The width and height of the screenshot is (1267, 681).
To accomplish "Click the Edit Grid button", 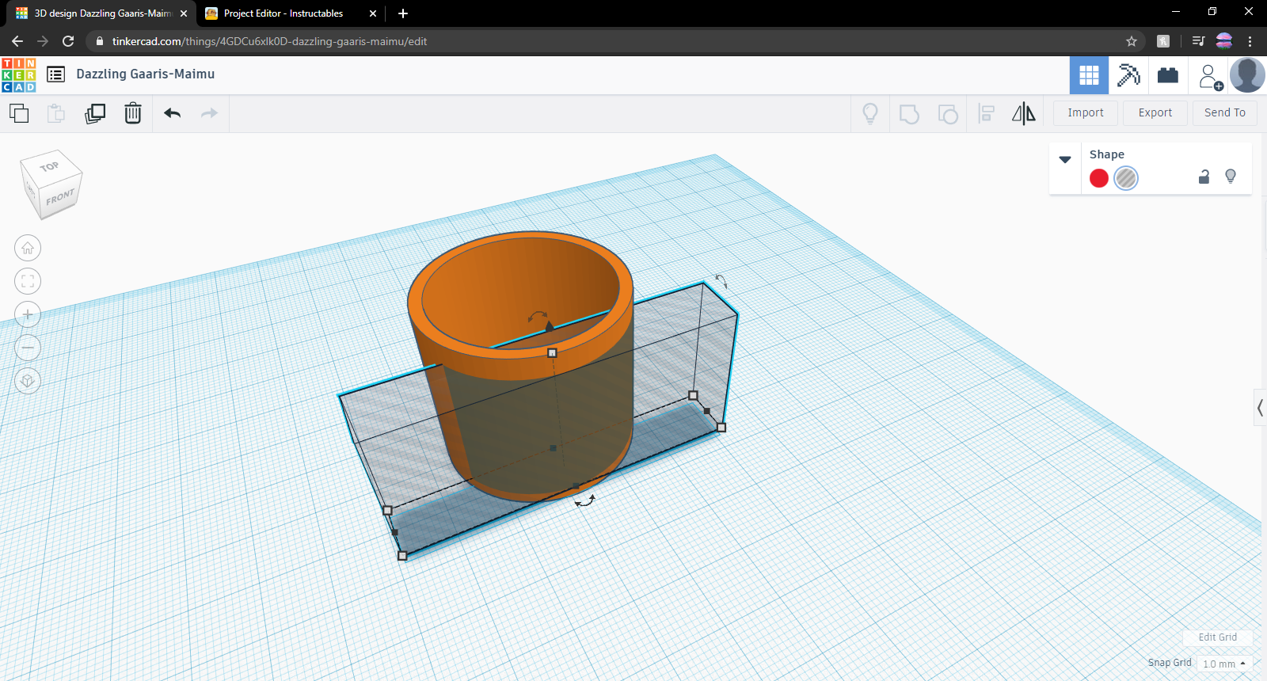I will (1218, 637).
